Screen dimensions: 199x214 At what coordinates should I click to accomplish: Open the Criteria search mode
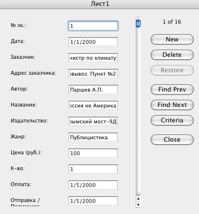[x=172, y=120]
